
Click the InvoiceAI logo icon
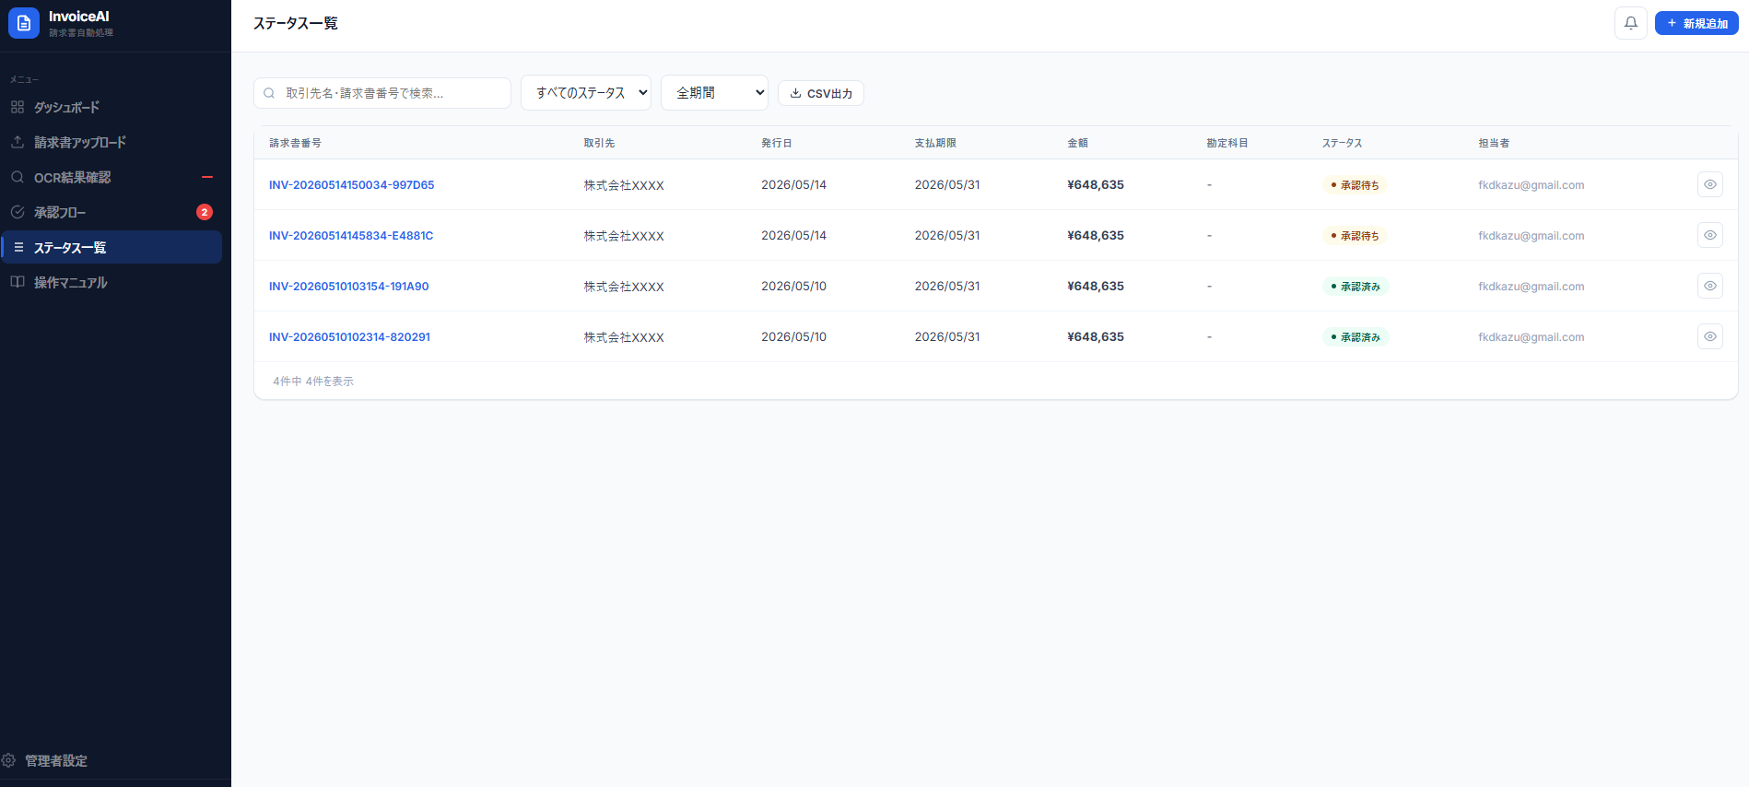pyautogui.click(x=24, y=23)
